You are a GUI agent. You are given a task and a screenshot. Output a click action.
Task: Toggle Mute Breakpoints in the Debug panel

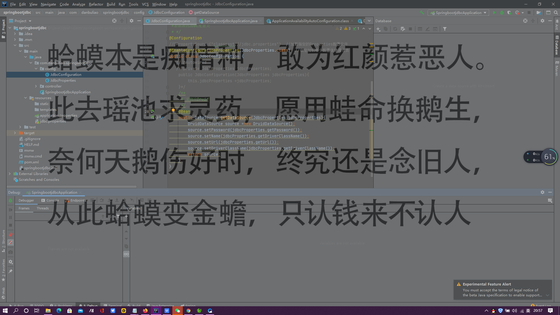coord(10,242)
